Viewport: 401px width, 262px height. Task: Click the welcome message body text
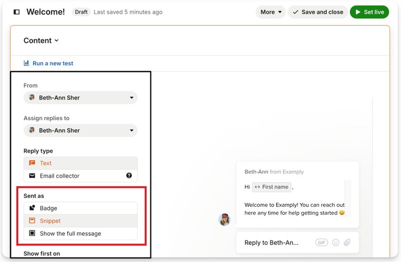(295, 209)
